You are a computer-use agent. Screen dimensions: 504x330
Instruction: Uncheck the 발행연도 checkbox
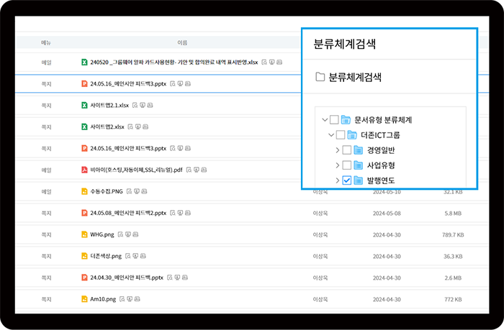click(347, 180)
